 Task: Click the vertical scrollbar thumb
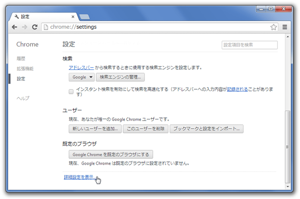pyautogui.click(x=287, y=147)
